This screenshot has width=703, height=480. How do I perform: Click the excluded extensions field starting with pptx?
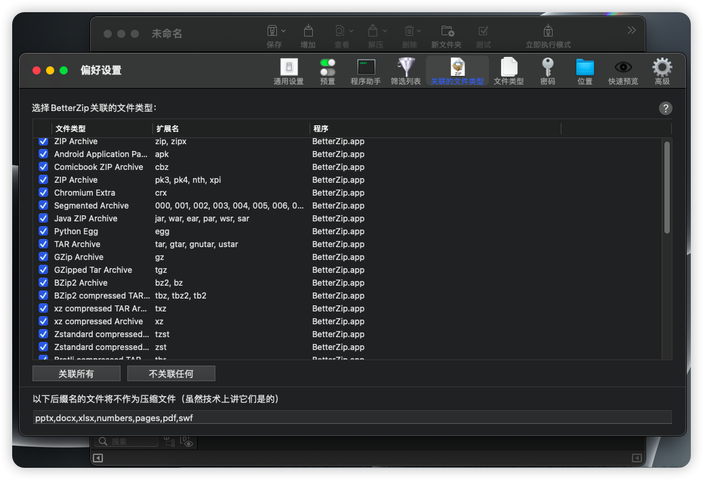click(352, 418)
